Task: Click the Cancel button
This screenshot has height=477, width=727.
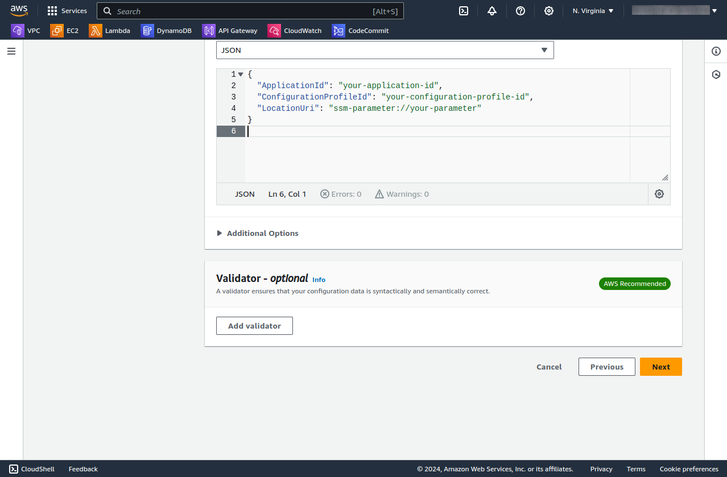Action: 549,367
